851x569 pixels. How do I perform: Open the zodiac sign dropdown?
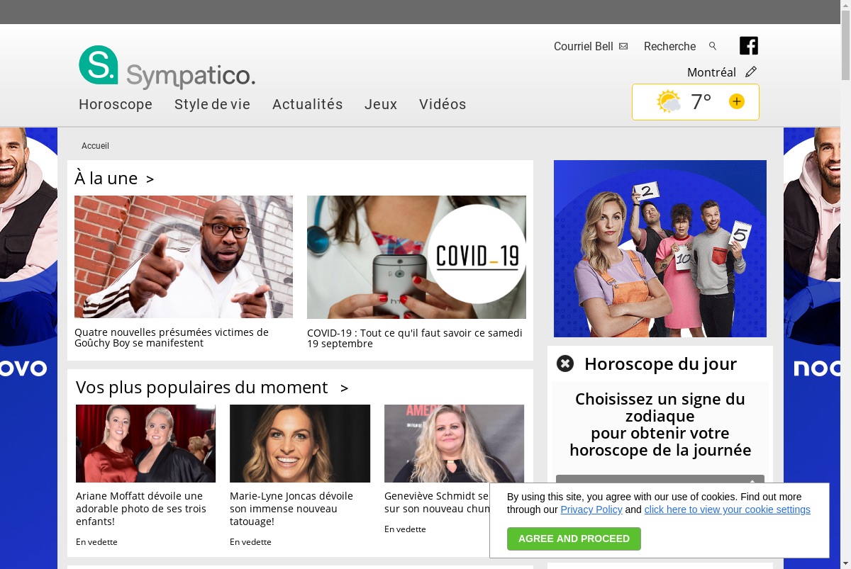click(x=660, y=479)
